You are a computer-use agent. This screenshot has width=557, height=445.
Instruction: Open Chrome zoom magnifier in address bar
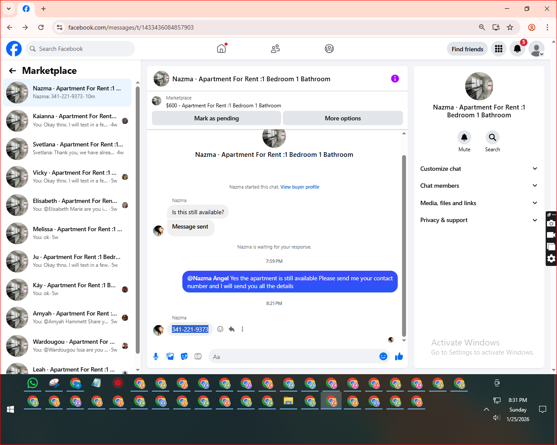click(x=482, y=27)
